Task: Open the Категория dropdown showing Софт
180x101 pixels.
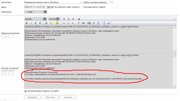Action: (x=35, y=12)
